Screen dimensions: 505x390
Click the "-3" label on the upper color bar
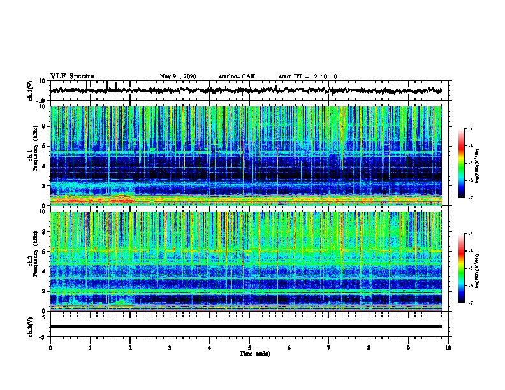pyautogui.click(x=470, y=128)
